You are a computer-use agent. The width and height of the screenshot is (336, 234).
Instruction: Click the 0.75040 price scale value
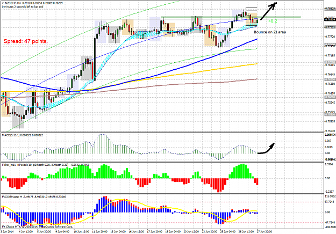(x=330, y=131)
